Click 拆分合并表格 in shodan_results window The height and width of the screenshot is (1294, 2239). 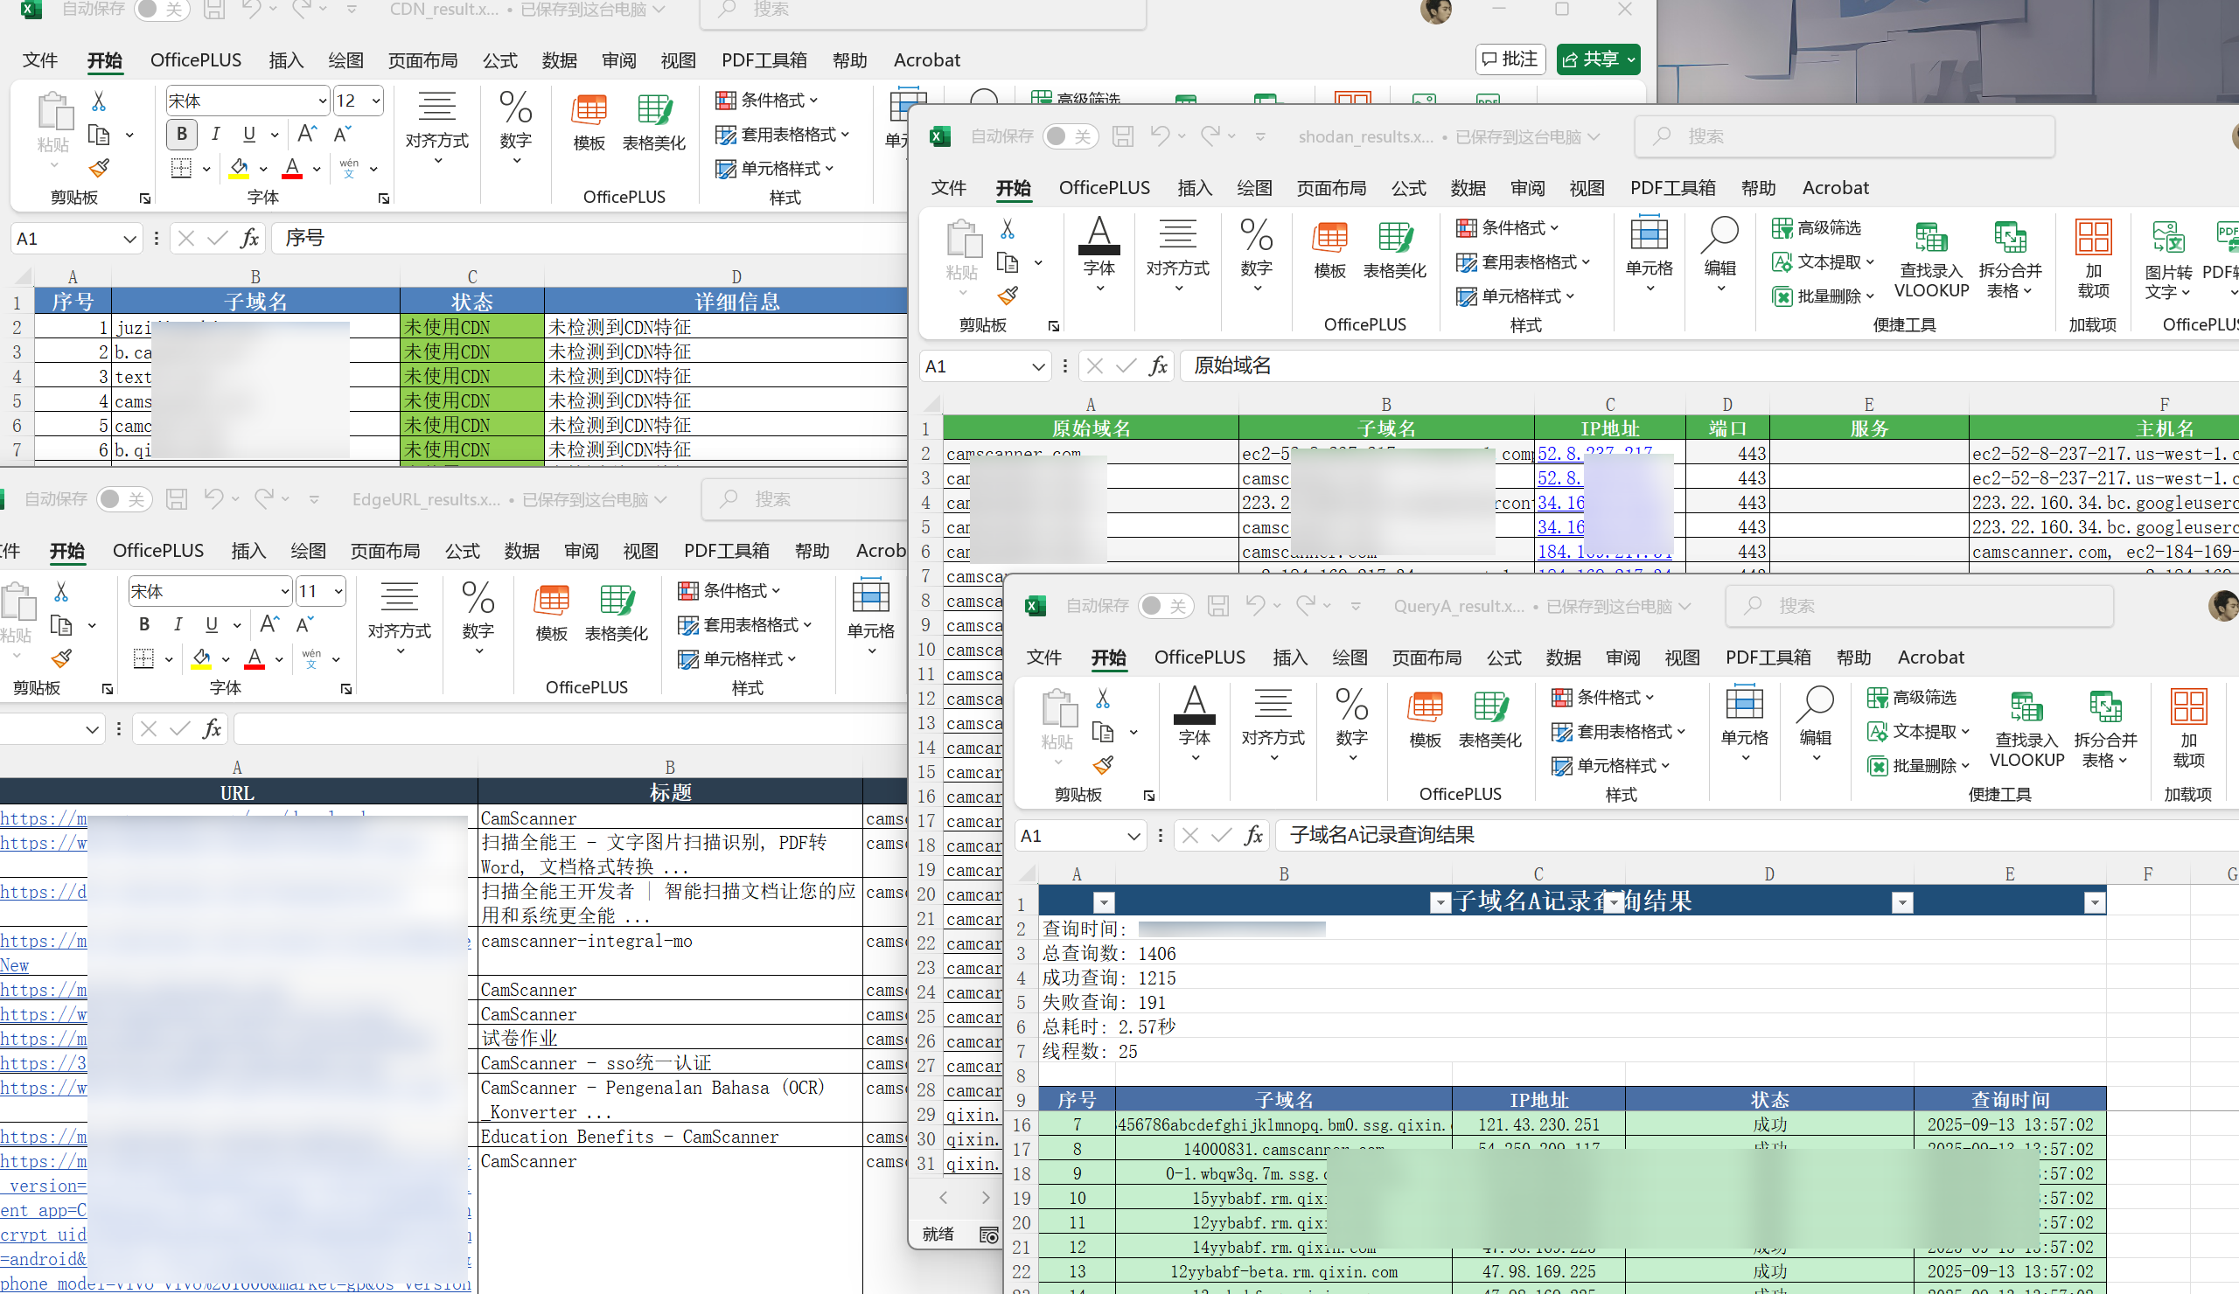point(2011,260)
